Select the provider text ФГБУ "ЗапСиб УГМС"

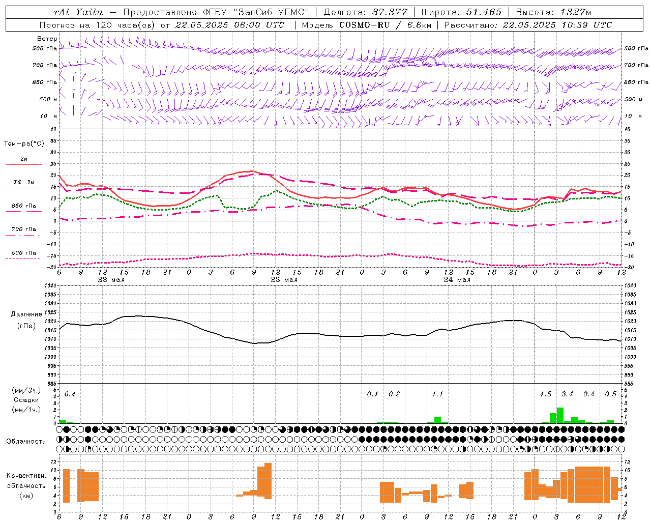pyautogui.click(x=256, y=12)
